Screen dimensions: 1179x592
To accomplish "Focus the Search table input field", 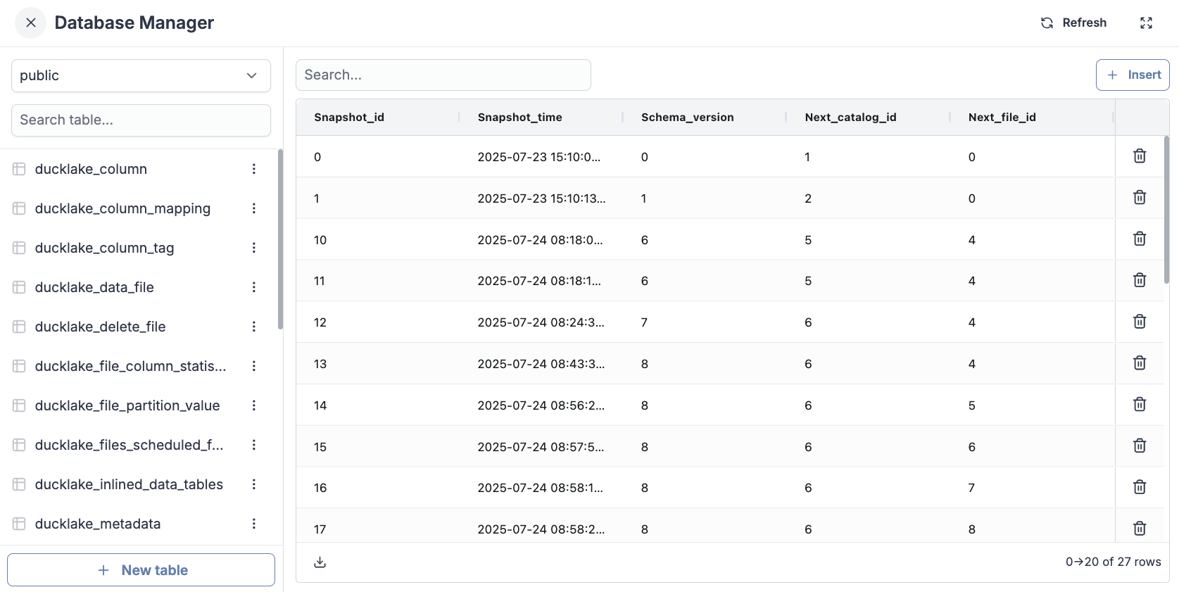I will 141,120.
